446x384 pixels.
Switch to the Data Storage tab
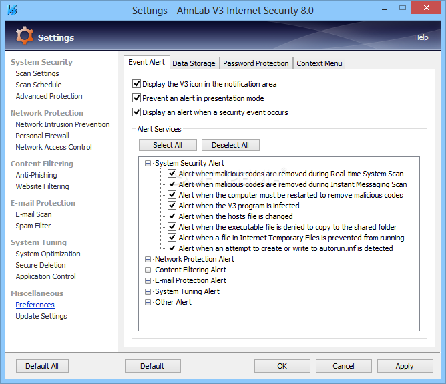pyautogui.click(x=194, y=63)
